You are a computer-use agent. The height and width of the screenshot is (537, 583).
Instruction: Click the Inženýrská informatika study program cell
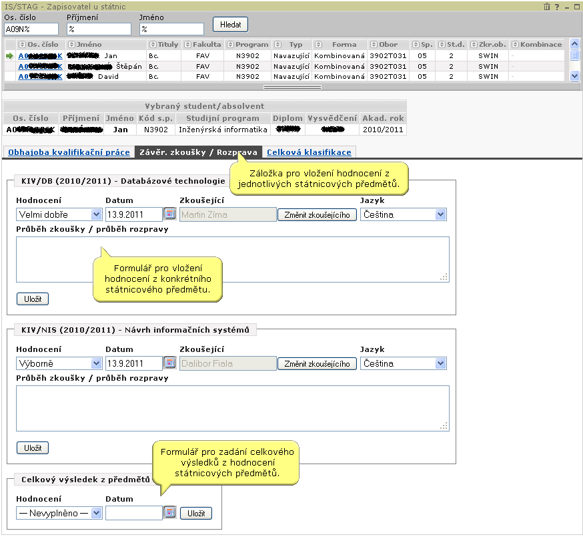point(223,130)
